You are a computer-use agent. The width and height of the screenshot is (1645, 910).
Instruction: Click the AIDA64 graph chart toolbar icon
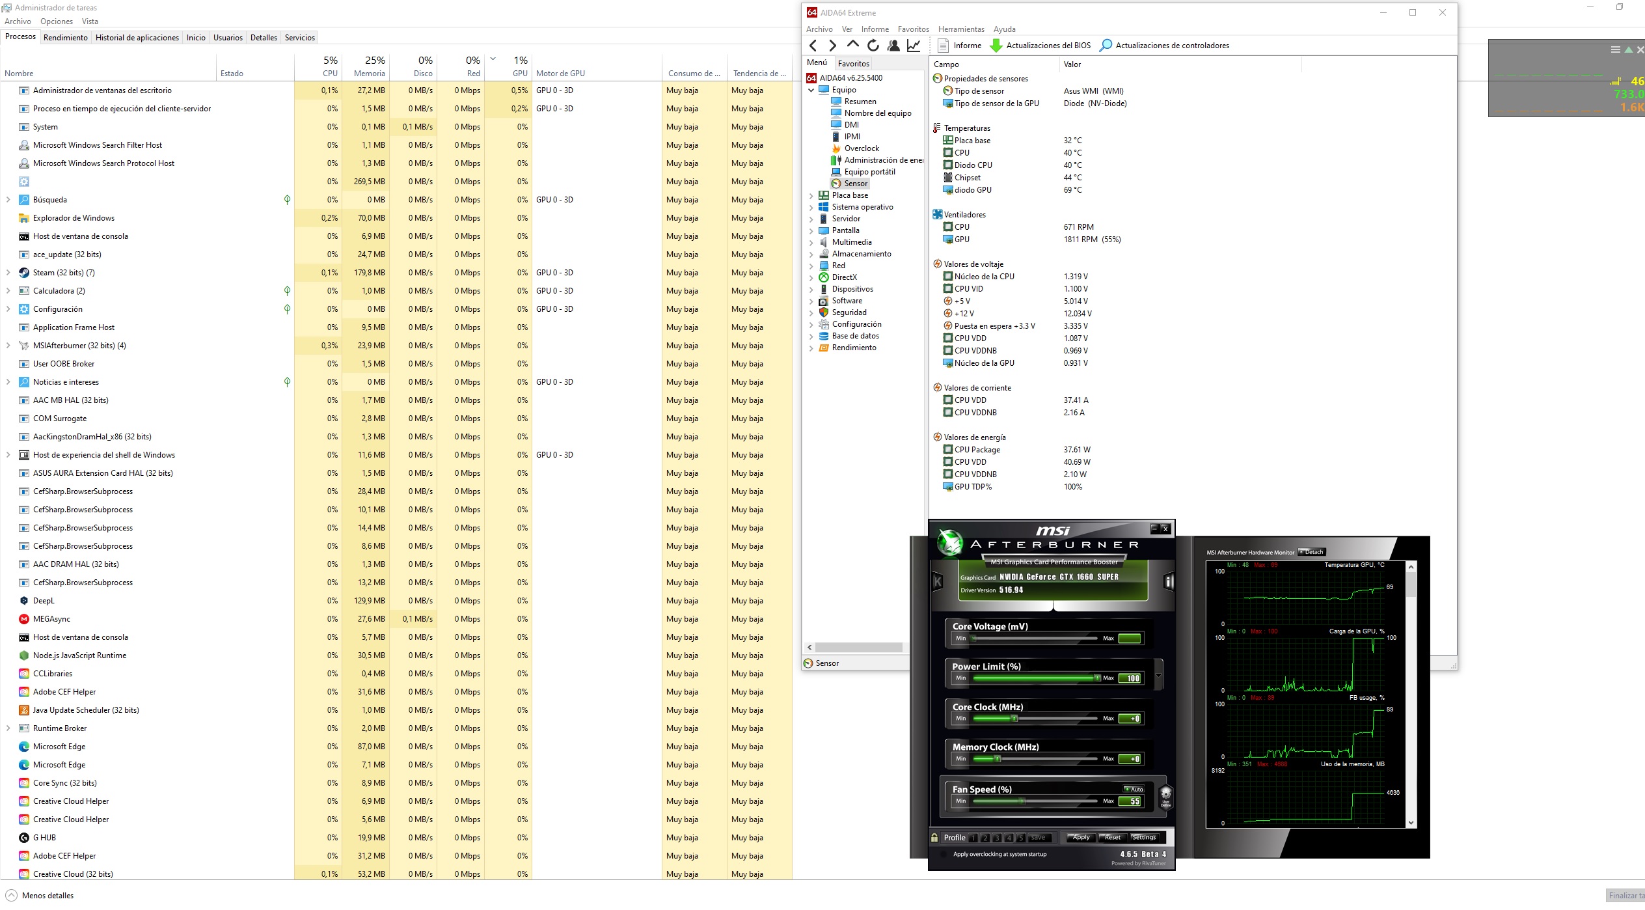click(914, 45)
